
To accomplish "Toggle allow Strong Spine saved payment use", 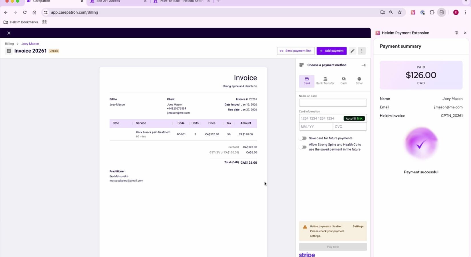I will pos(303,147).
